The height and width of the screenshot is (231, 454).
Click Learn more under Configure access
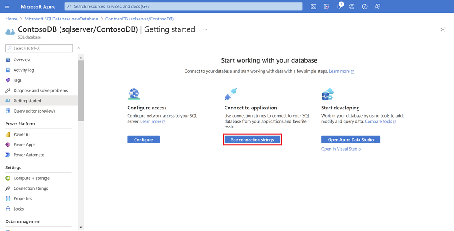(x=153, y=122)
